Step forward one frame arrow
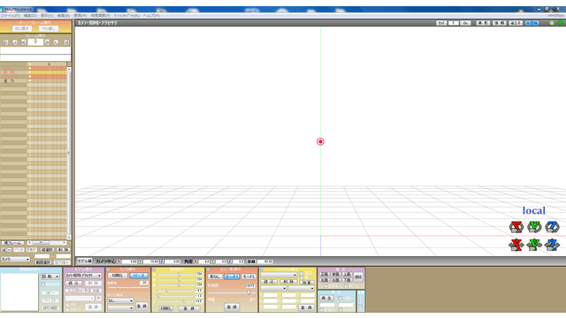566x318 pixels. [x=47, y=42]
